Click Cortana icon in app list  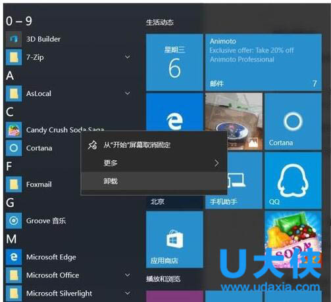click(x=14, y=148)
